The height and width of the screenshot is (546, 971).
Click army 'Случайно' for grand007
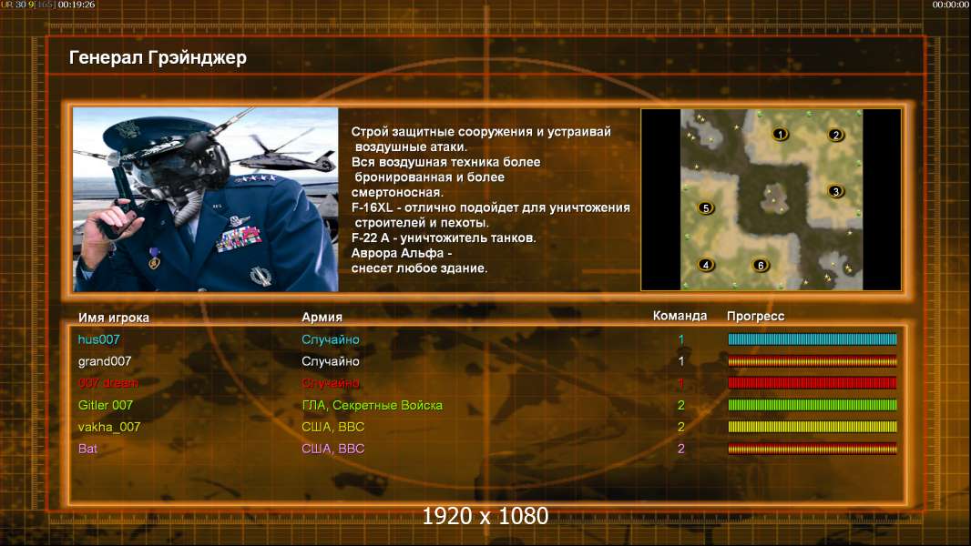pyautogui.click(x=330, y=361)
